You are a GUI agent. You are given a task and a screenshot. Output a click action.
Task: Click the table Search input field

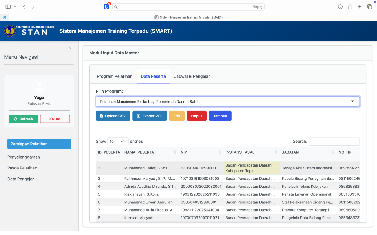[334, 141]
